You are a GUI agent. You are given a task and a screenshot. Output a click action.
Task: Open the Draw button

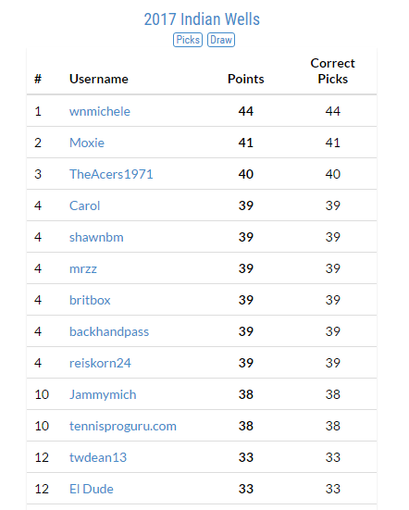tap(221, 40)
